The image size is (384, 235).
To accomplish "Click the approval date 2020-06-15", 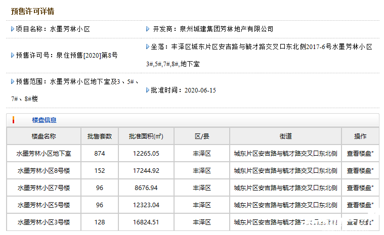I will point(200,90).
